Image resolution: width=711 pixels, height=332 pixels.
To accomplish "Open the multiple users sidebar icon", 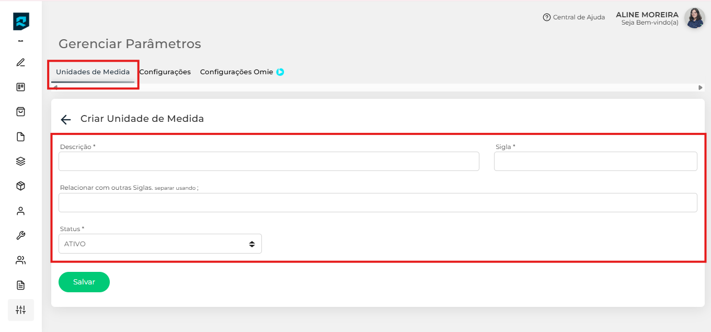I will point(20,260).
